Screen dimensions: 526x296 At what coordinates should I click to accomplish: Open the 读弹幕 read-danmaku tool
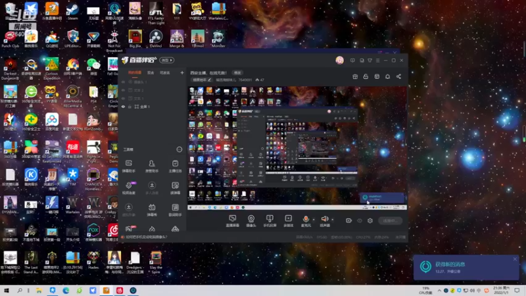click(x=175, y=188)
